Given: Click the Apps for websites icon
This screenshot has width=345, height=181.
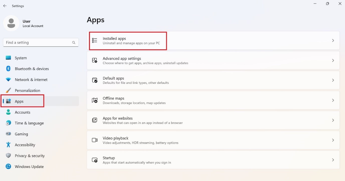Looking at the screenshot, I should (x=94, y=120).
